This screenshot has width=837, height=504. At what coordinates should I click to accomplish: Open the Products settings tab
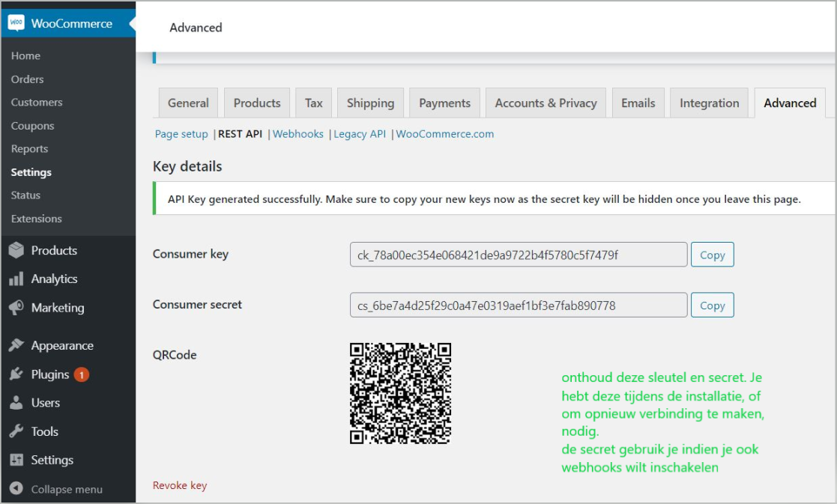click(257, 103)
